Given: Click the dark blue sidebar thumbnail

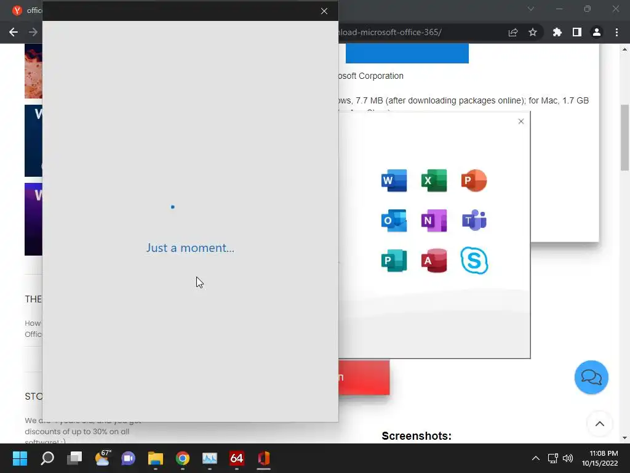Looking at the screenshot, I should click(x=33, y=141).
